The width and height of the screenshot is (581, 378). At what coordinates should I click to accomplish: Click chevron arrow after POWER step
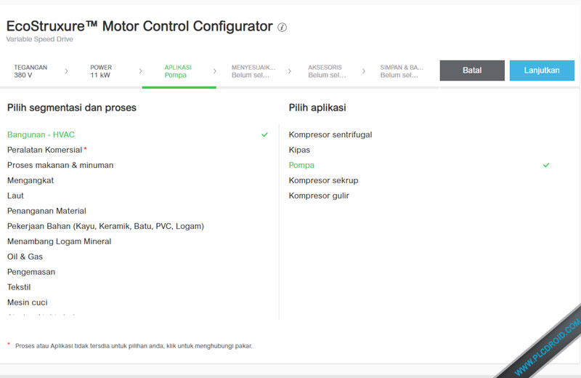click(x=140, y=71)
